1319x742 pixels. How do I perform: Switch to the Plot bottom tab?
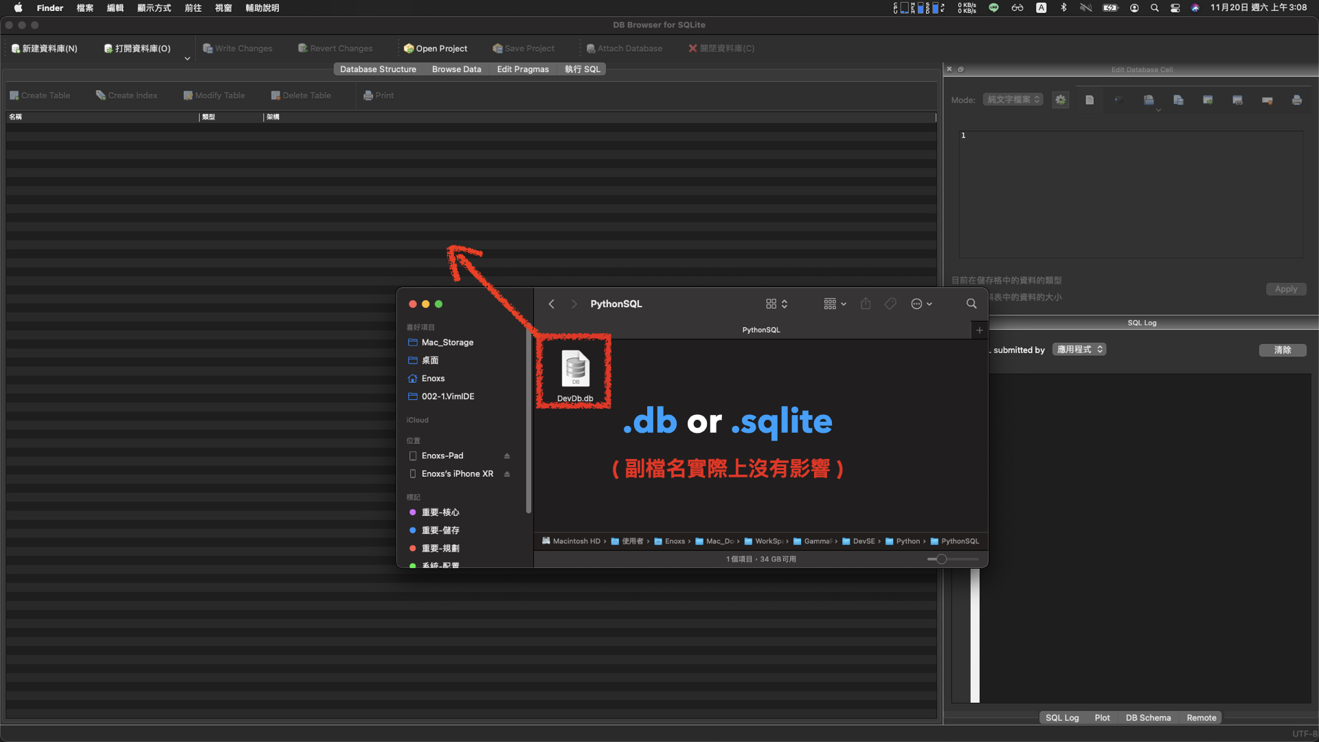[1102, 717]
